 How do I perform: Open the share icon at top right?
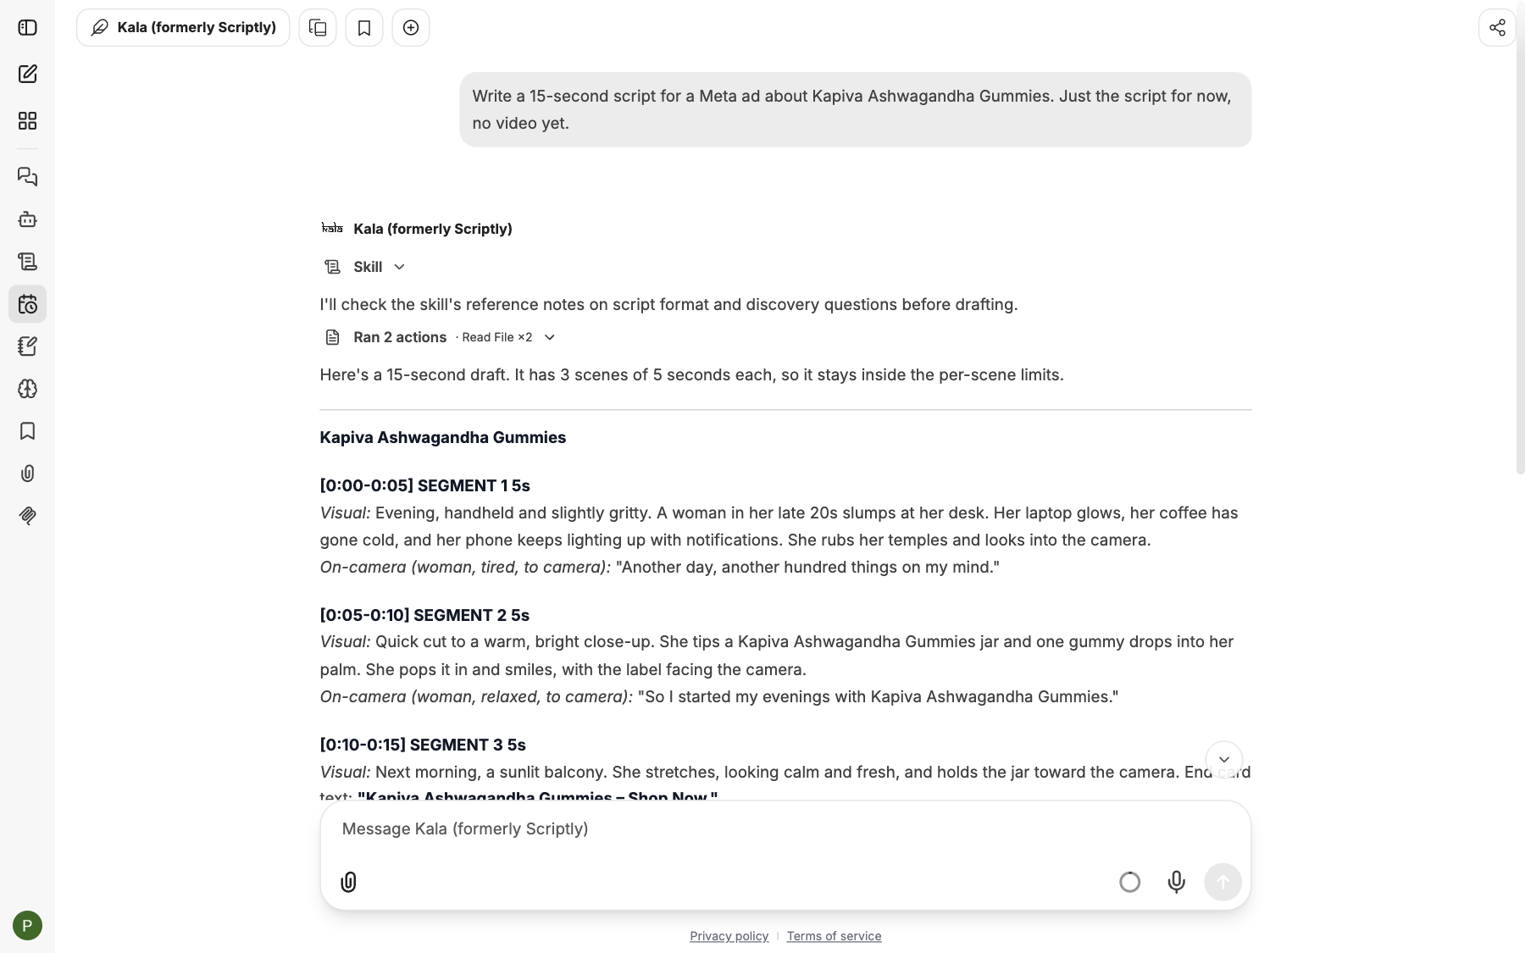[x=1497, y=28]
